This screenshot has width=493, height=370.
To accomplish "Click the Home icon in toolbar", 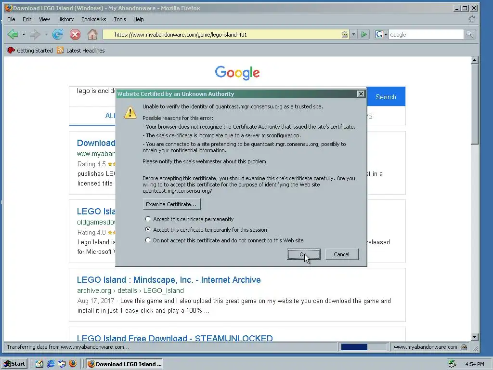I will (92, 34).
